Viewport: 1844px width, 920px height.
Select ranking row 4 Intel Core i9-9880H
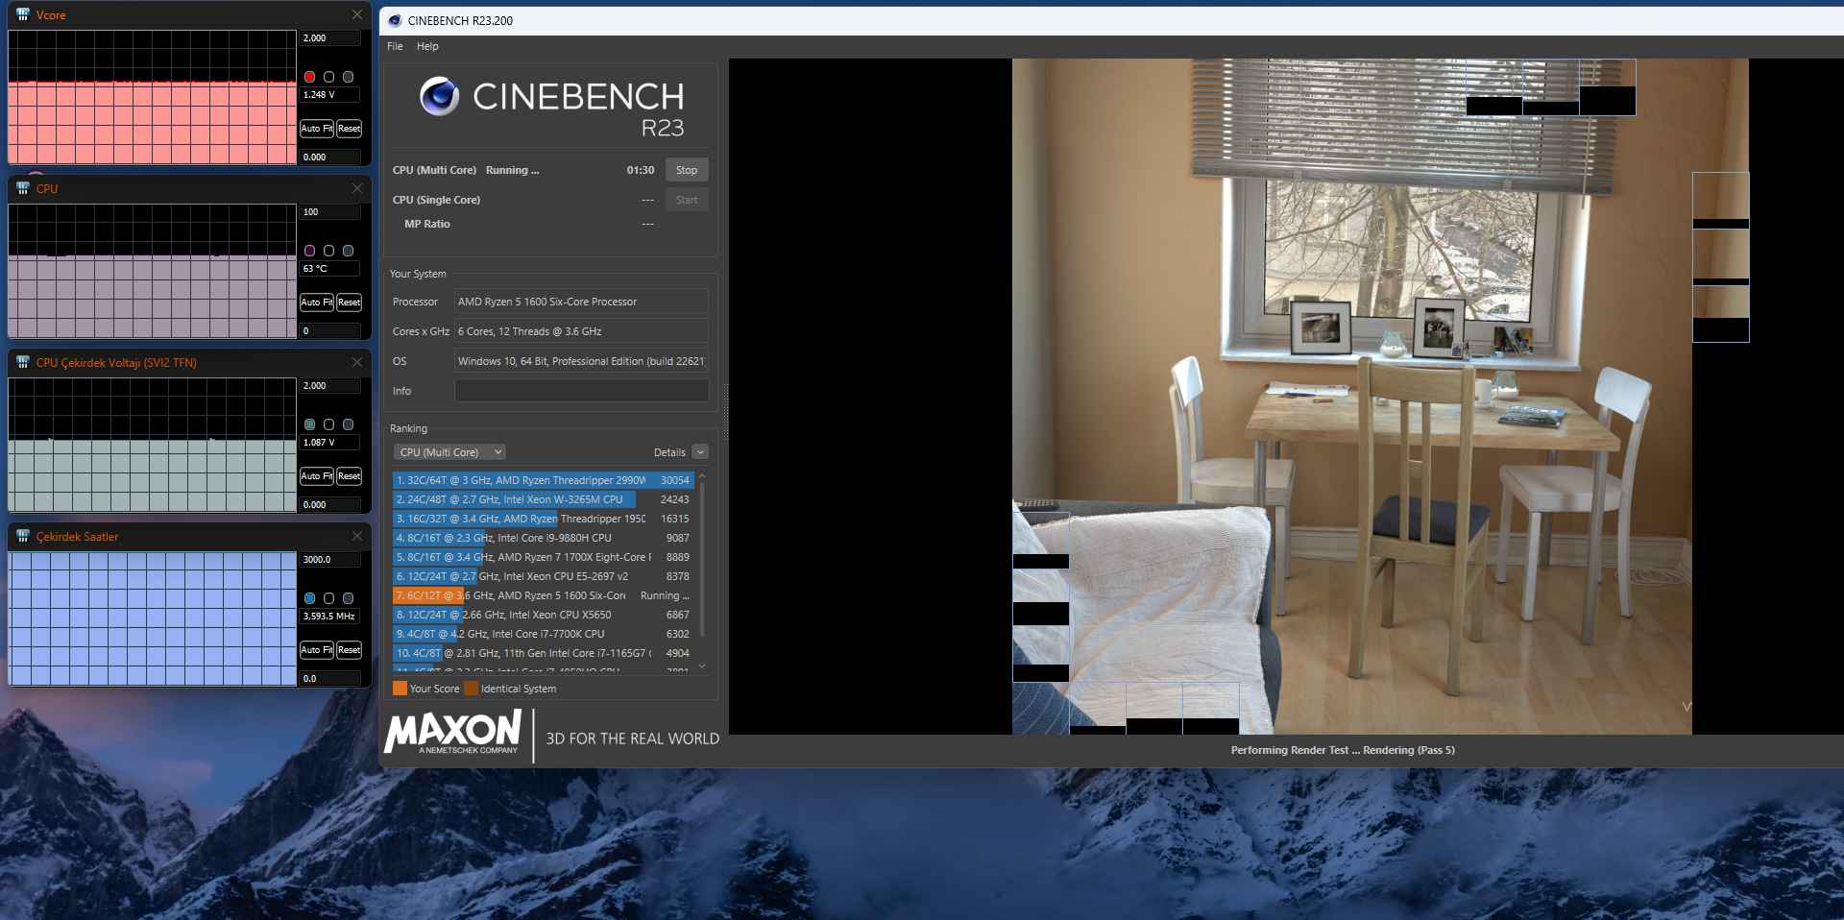pyautogui.click(x=543, y=538)
